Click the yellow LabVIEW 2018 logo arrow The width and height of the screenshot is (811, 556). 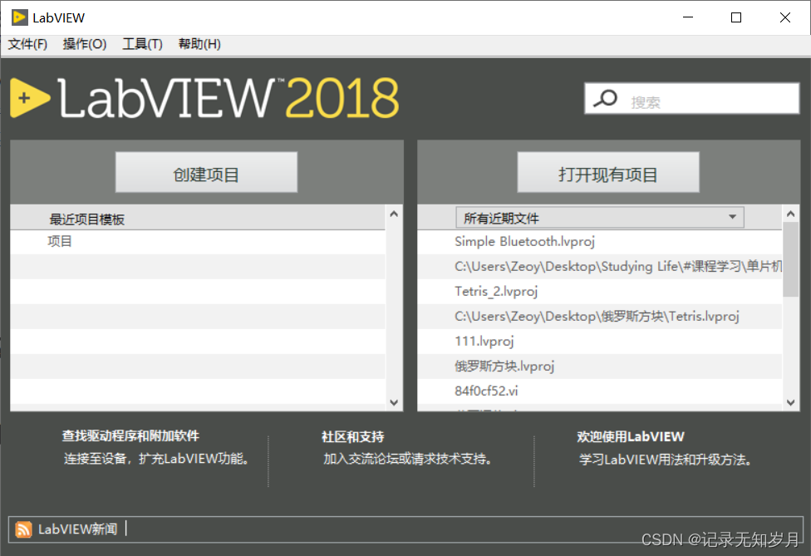(x=29, y=98)
